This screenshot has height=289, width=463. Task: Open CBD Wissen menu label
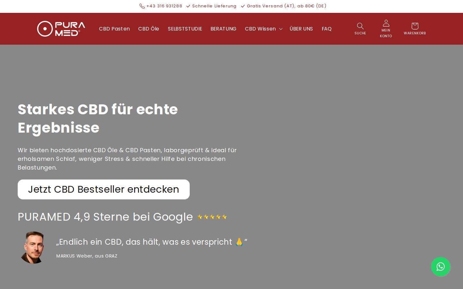(x=260, y=29)
